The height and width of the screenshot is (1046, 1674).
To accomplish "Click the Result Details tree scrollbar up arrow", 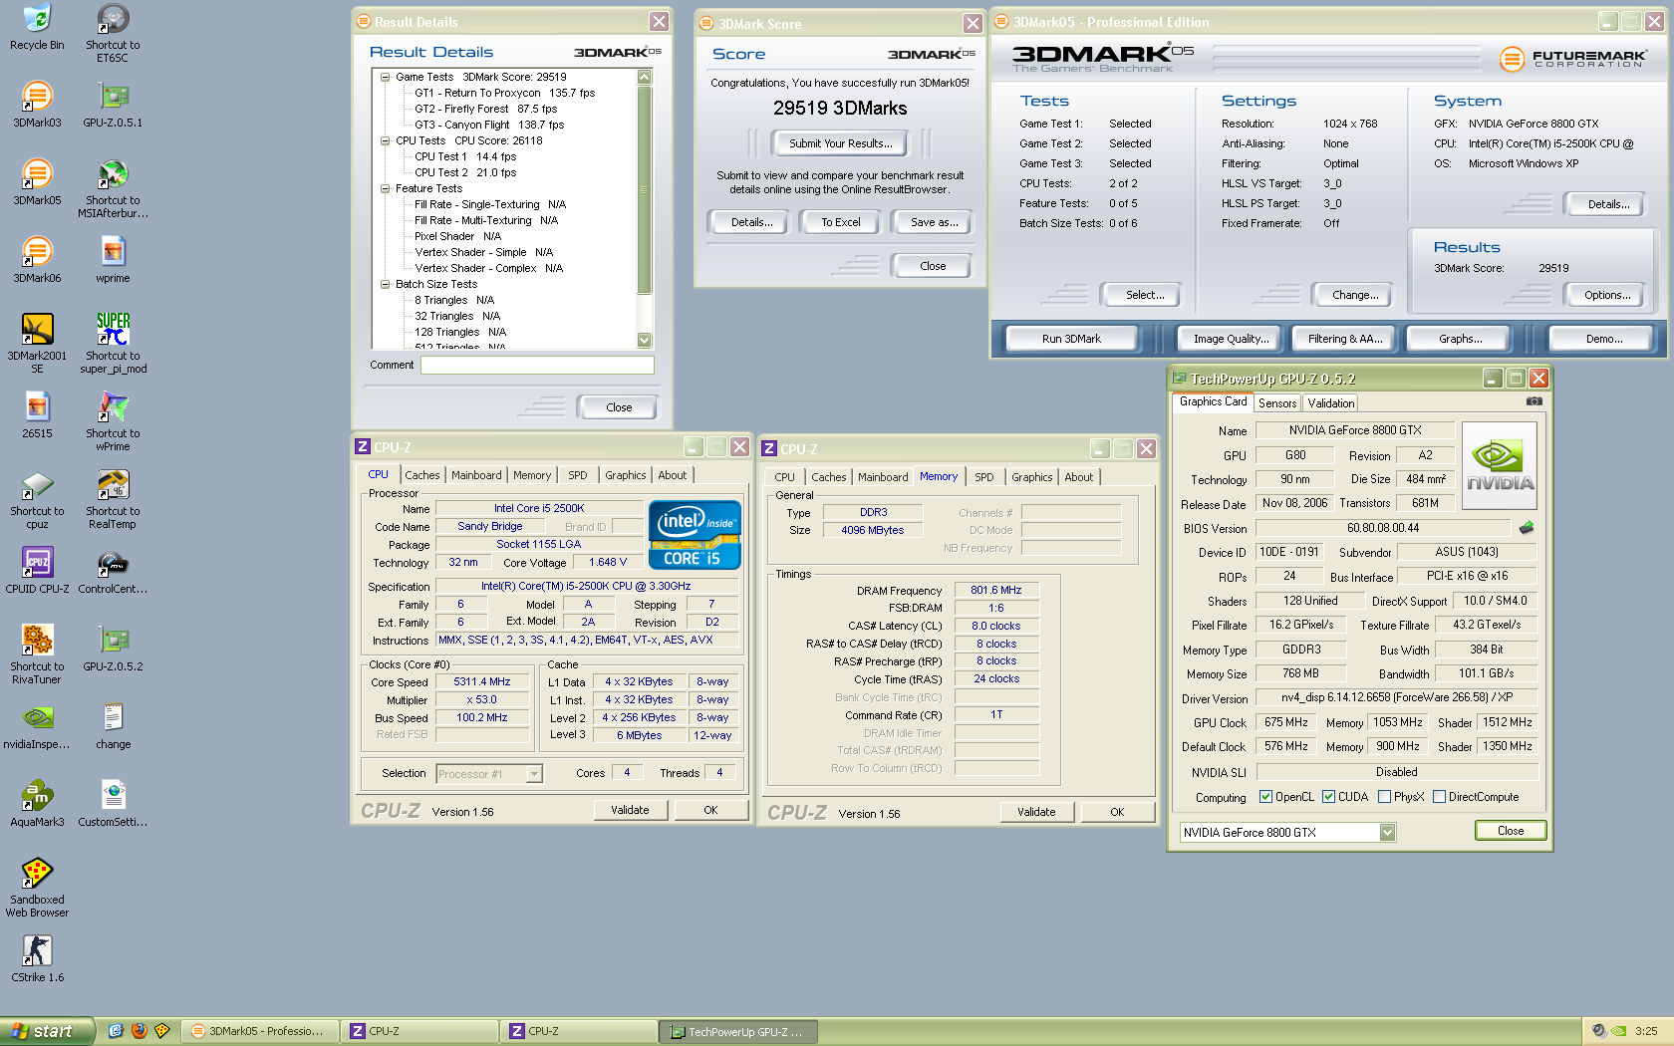I will (x=644, y=77).
